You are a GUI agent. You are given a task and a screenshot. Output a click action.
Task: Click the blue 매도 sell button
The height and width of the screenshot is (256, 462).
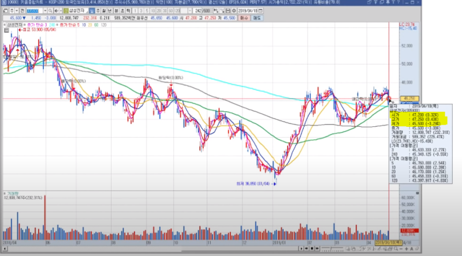coord(257,18)
